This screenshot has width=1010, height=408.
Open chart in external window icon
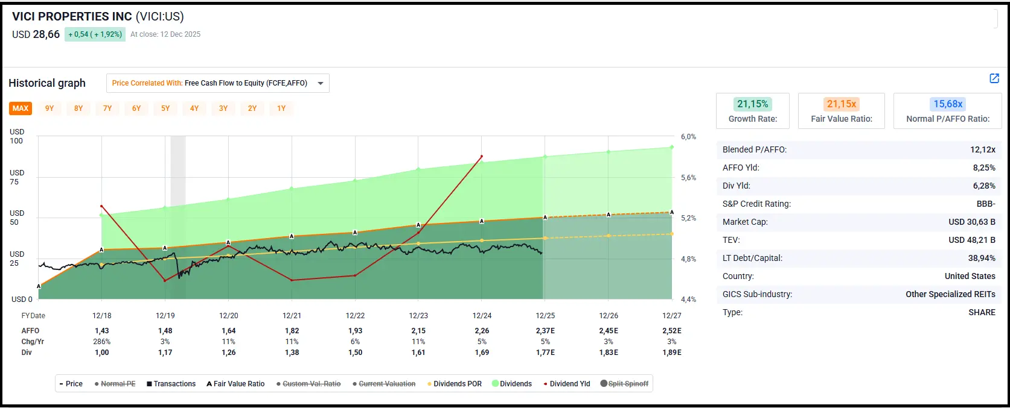[x=994, y=78]
